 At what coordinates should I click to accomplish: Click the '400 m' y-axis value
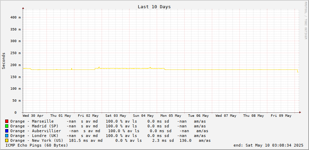click(x=16, y=17)
